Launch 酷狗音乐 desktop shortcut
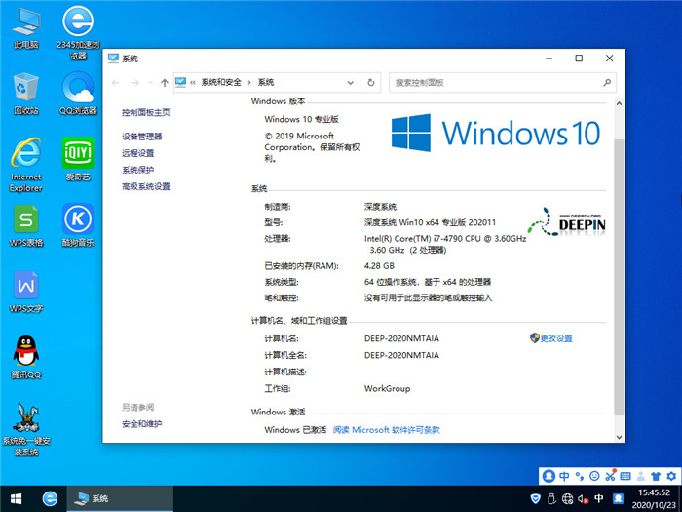This screenshot has height=512, width=682. (78, 225)
